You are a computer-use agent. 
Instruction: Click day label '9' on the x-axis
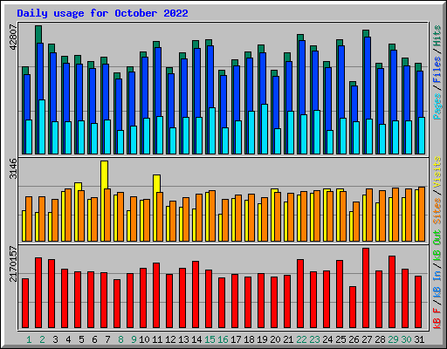pos(134,339)
